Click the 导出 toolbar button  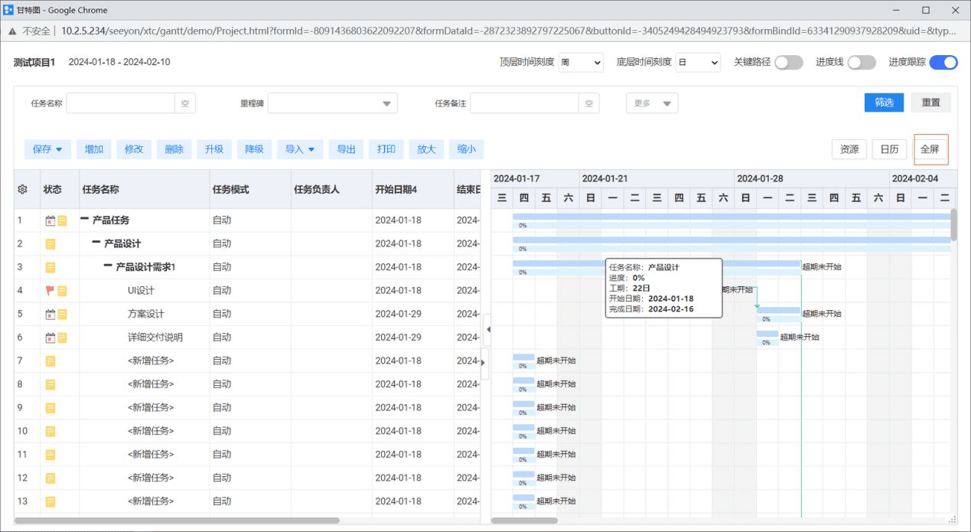[x=346, y=149]
